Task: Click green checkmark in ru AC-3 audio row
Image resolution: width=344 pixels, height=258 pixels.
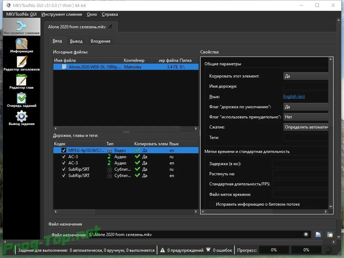Action: pyautogui.click(x=137, y=156)
